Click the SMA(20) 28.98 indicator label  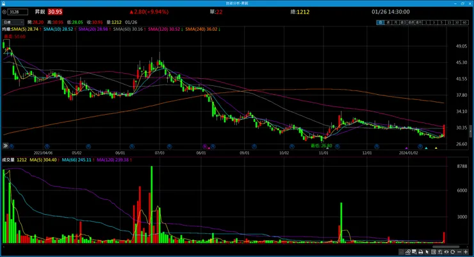[94, 29]
